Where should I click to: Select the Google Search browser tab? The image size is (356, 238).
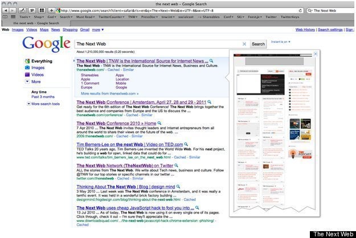tap(36, 23)
